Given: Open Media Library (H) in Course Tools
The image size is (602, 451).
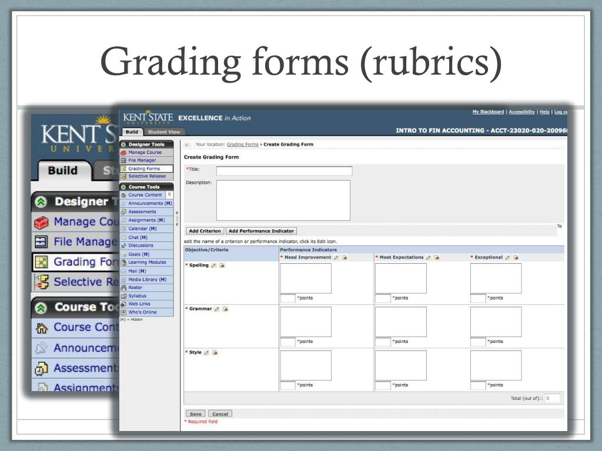Looking at the screenshot, I should coord(148,280).
